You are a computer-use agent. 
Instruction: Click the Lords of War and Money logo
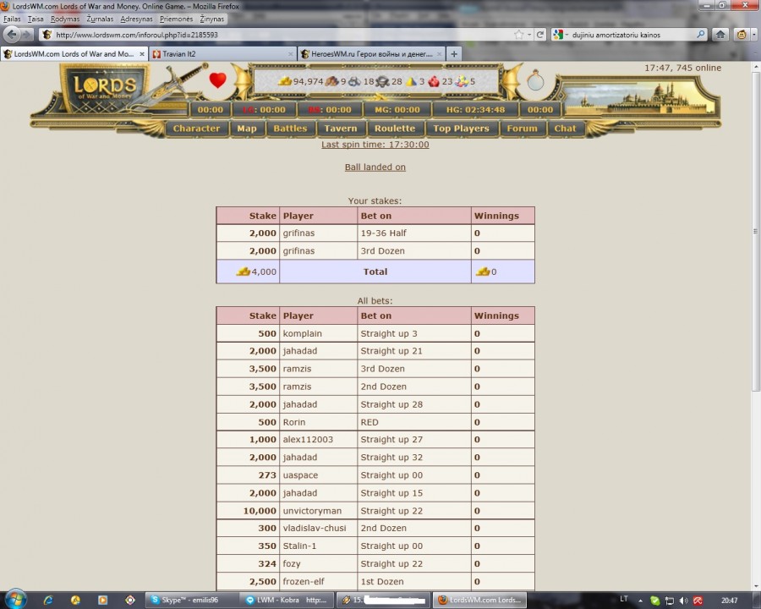105,86
